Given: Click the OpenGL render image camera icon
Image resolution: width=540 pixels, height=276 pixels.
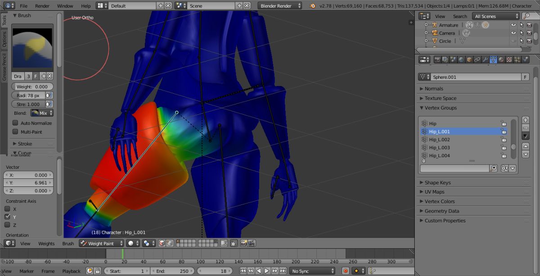Looking at the screenshot, I should tap(243, 243).
